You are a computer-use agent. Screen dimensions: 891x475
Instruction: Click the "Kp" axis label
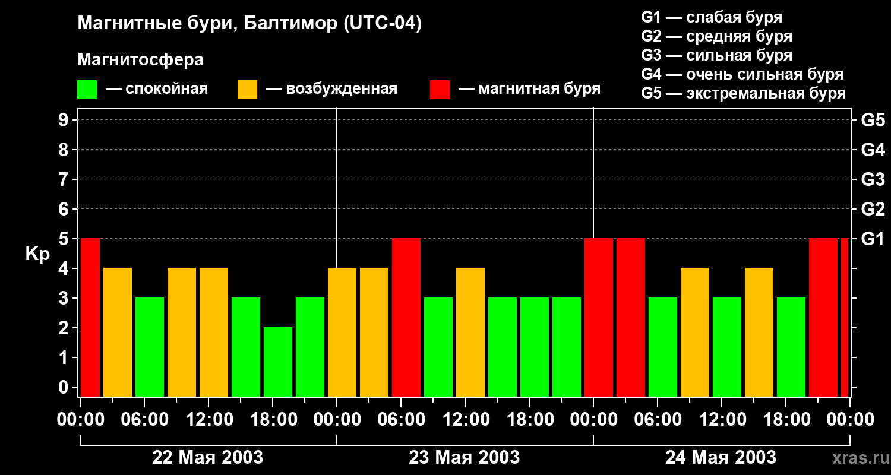point(37,254)
